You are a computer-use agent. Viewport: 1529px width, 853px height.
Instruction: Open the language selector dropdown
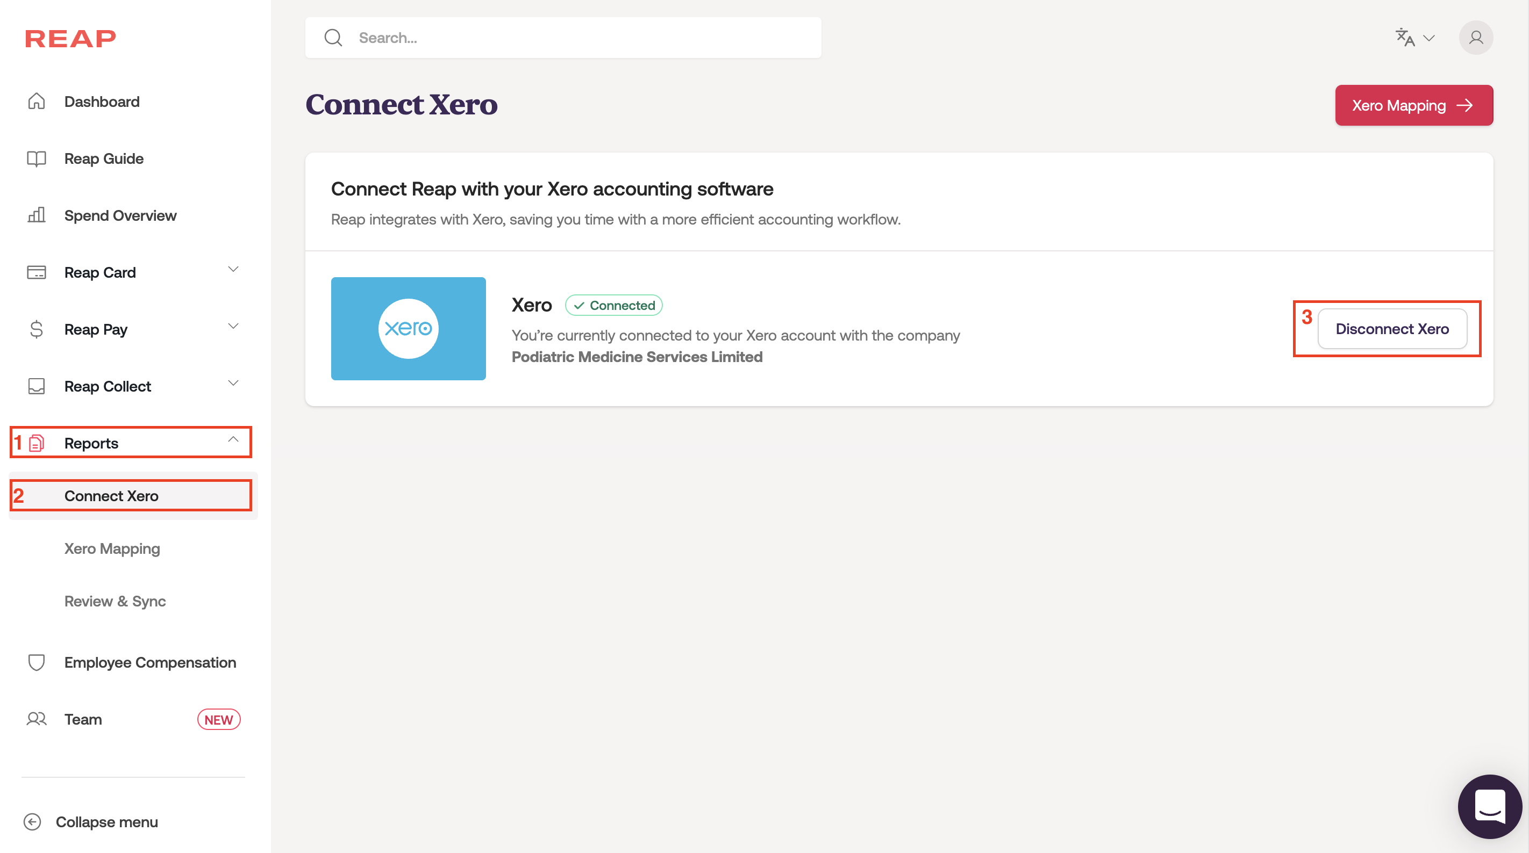point(1415,38)
